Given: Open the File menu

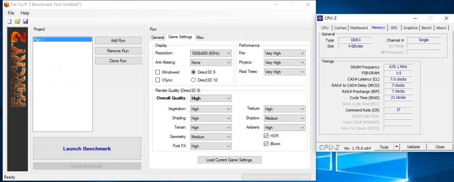Looking at the screenshot, I should tap(11, 13).
